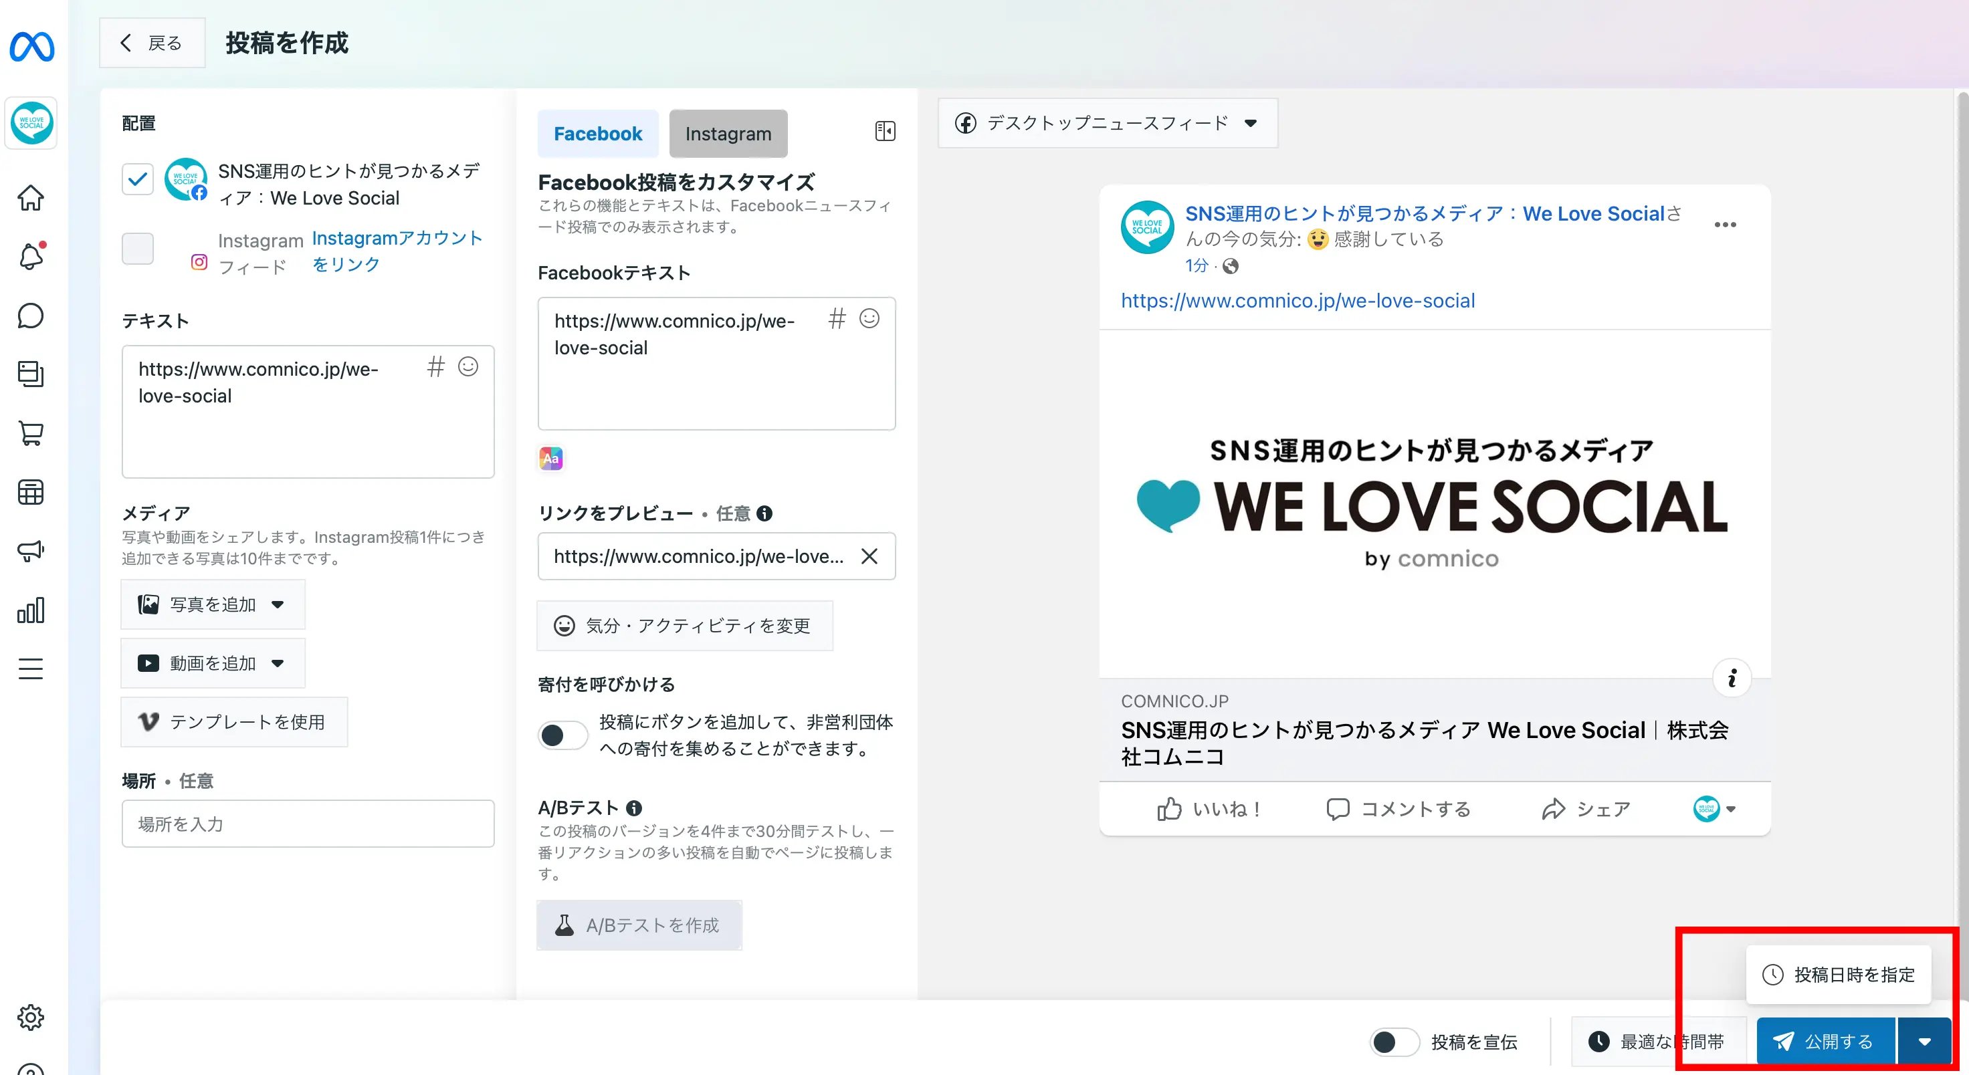Open notifications bell icon

[x=31, y=257]
